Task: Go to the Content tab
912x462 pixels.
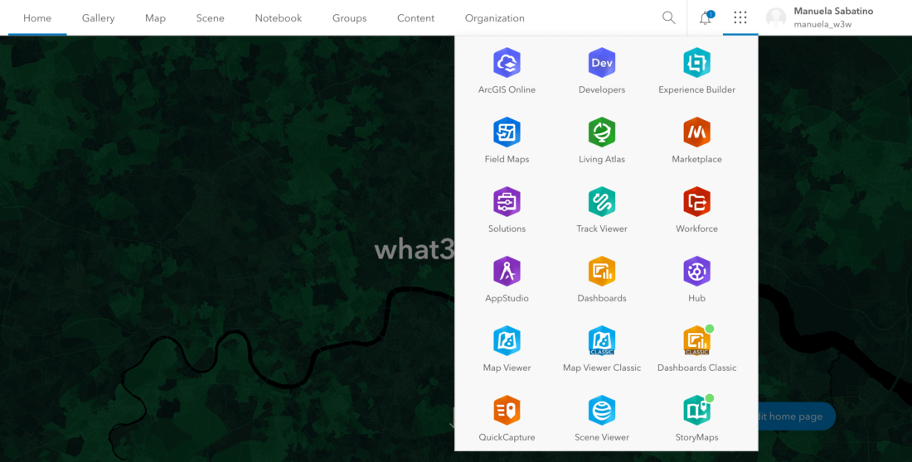Action: click(x=416, y=18)
